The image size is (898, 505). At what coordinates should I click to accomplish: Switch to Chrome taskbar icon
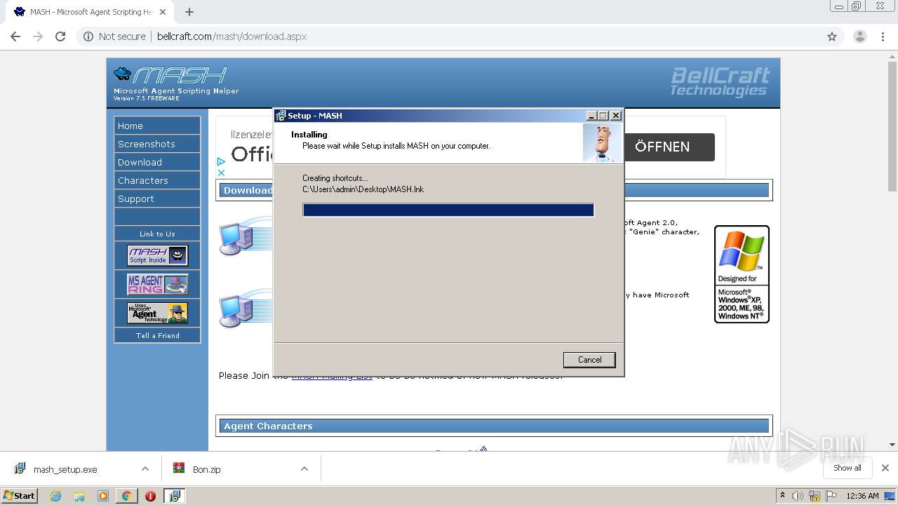tap(126, 496)
